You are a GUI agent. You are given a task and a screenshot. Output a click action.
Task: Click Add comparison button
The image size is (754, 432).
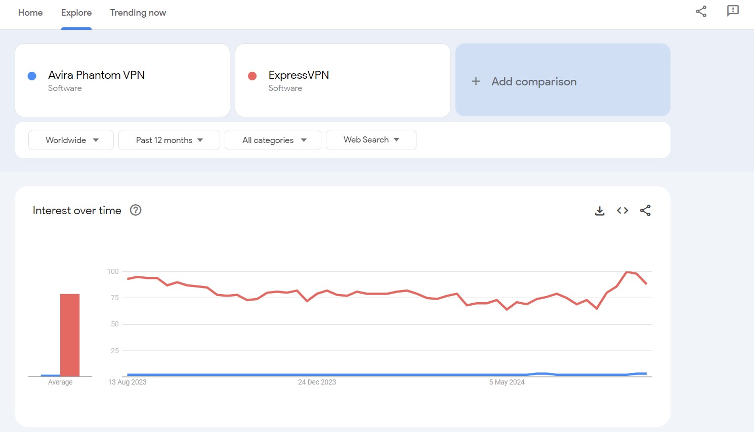click(x=563, y=80)
